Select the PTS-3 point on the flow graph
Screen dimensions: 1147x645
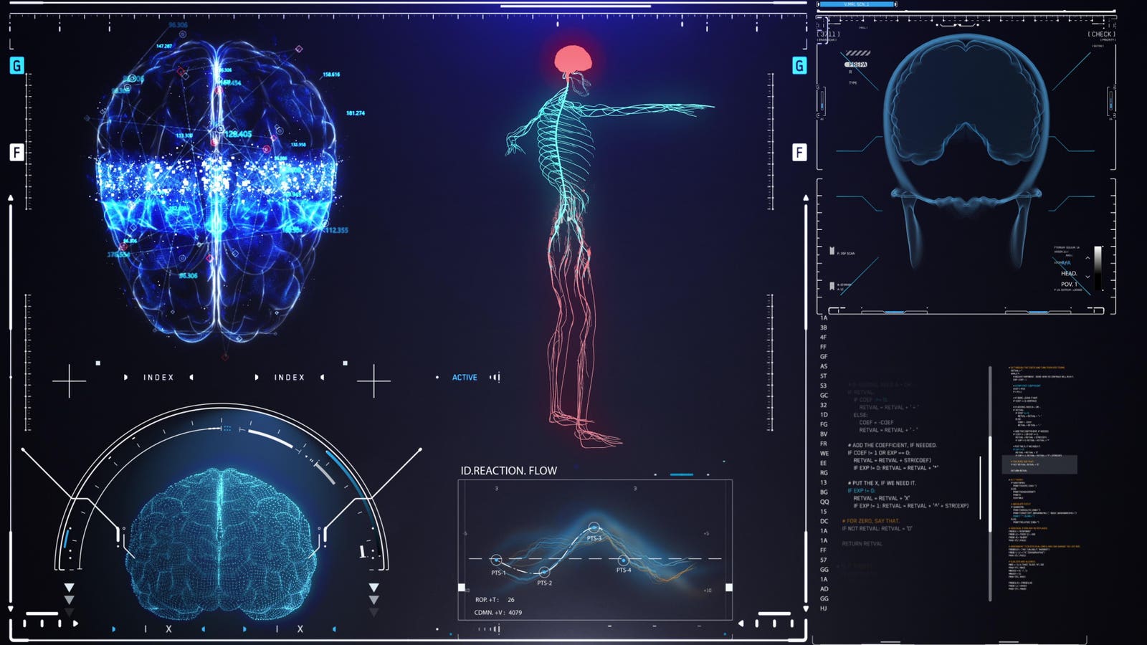(594, 528)
